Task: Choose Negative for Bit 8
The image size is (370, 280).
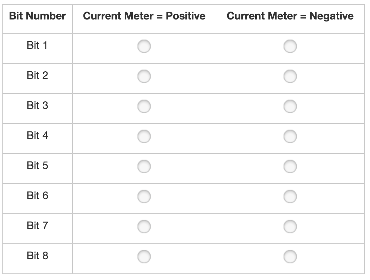Action: [x=290, y=257]
